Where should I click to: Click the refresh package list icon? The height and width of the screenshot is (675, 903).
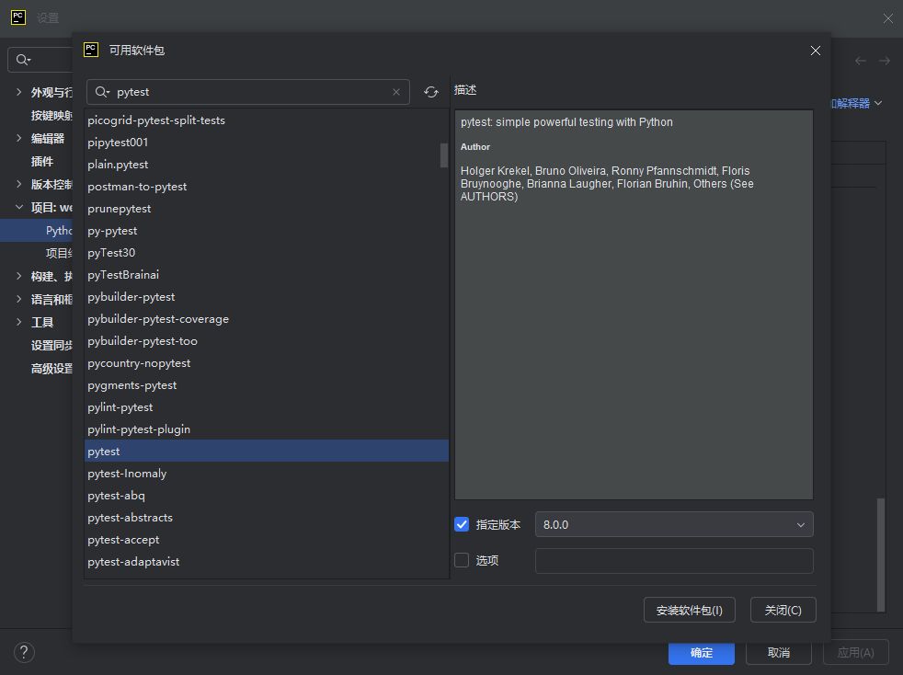pyautogui.click(x=430, y=92)
